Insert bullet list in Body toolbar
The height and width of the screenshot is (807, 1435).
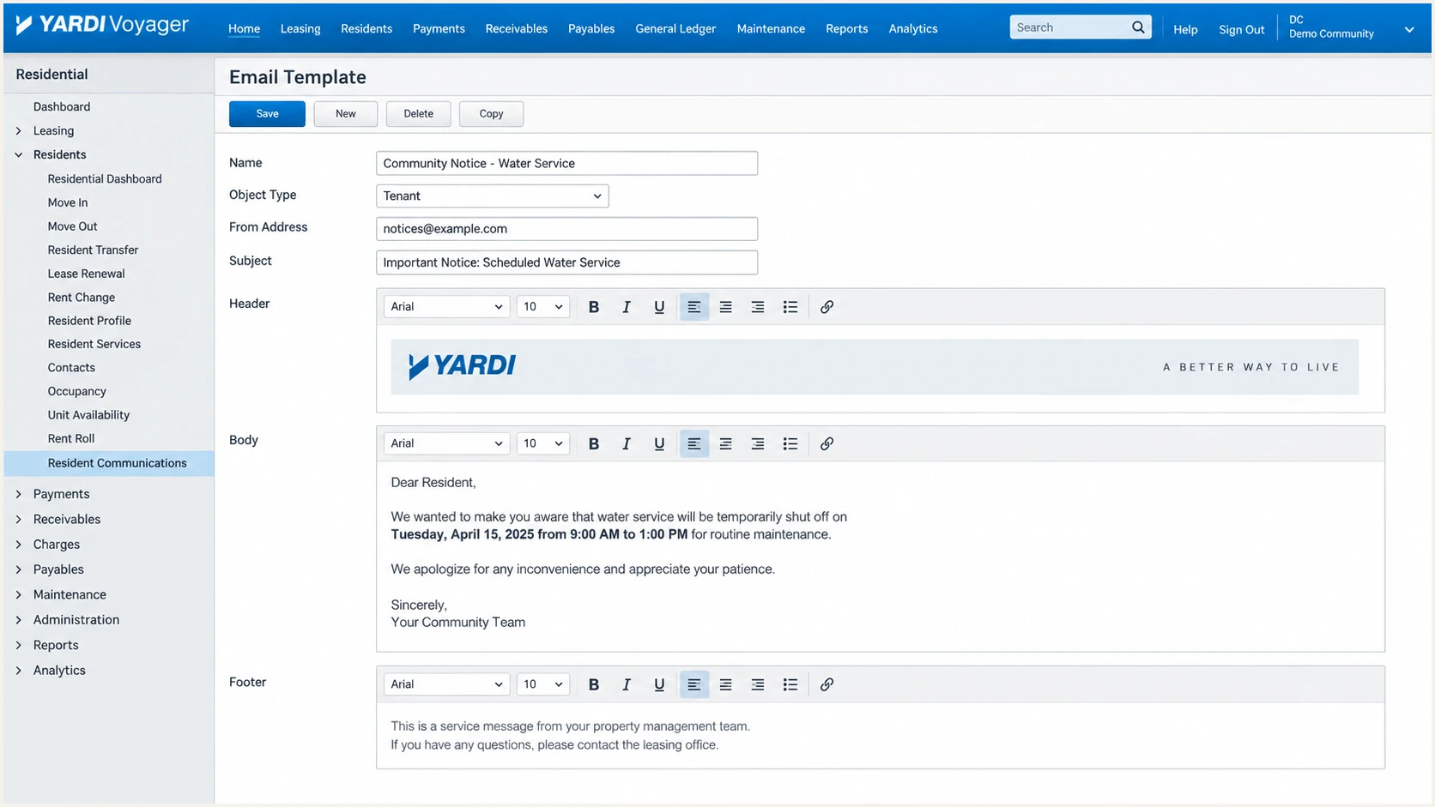click(790, 443)
